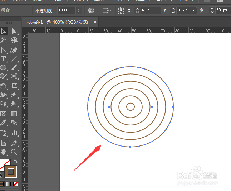Select the Selection tool (black arrow)
This screenshot has width=231, height=191.
tap(3, 32)
